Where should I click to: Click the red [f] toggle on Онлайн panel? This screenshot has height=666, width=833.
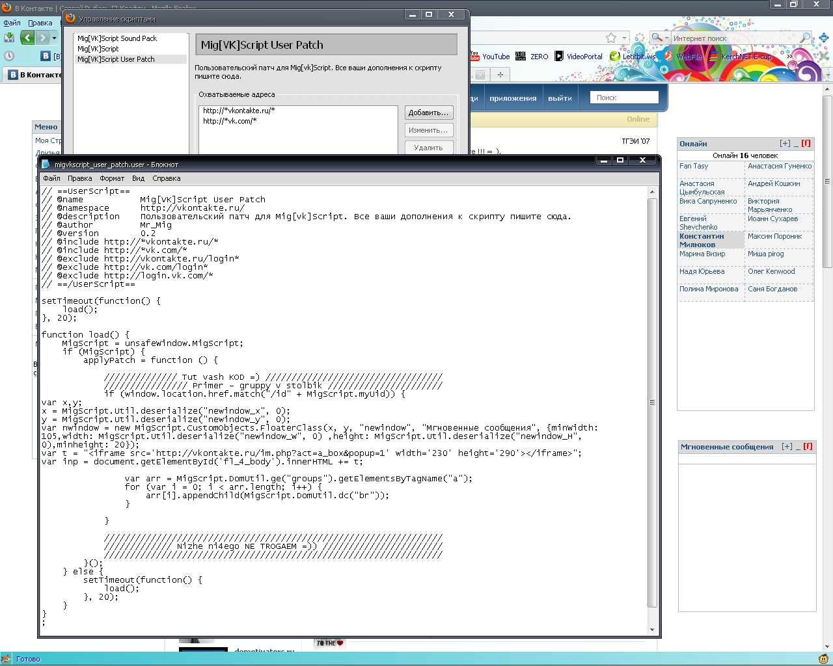[x=806, y=143]
